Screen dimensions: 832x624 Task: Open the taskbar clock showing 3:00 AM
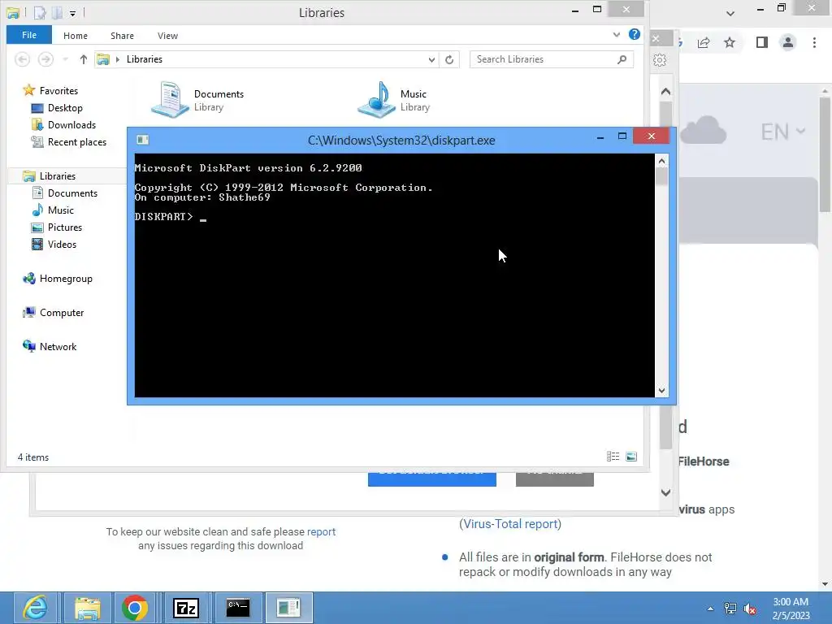[x=791, y=609]
